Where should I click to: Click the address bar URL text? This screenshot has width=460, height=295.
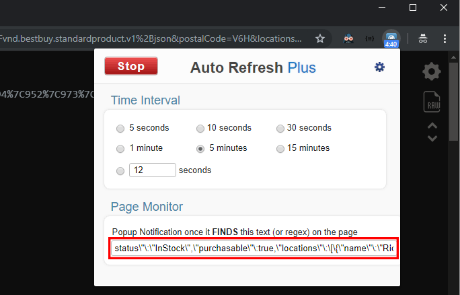pyautogui.click(x=151, y=38)
